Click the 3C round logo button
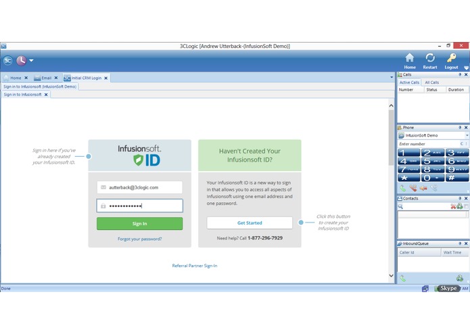The width and height of the screenshot is (470, 334). (8, 60)
